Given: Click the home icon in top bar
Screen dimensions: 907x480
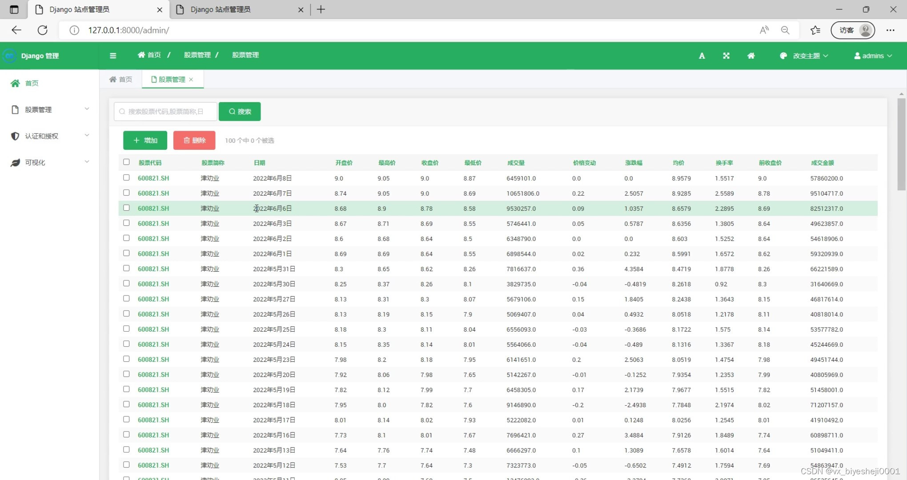Looking at the screenshot, I should pos(751,56).
